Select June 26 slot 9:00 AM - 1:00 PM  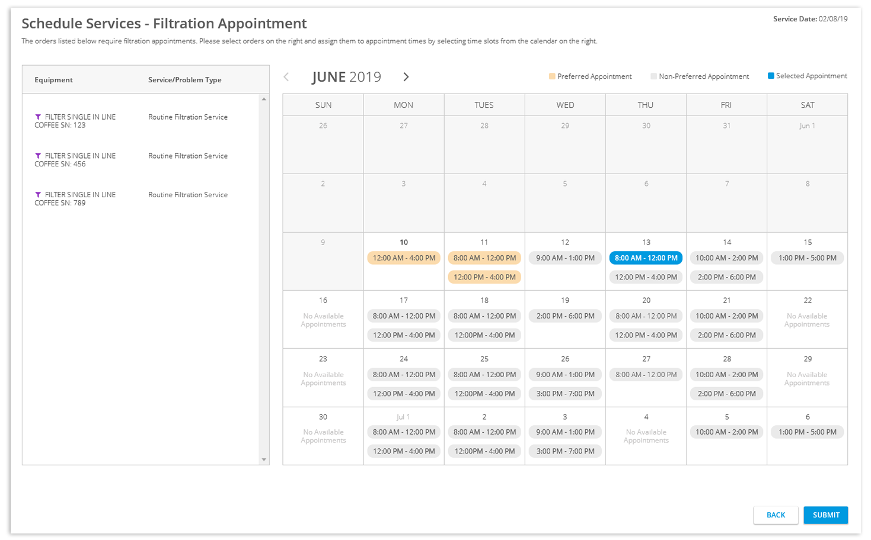tap(565, 375)
